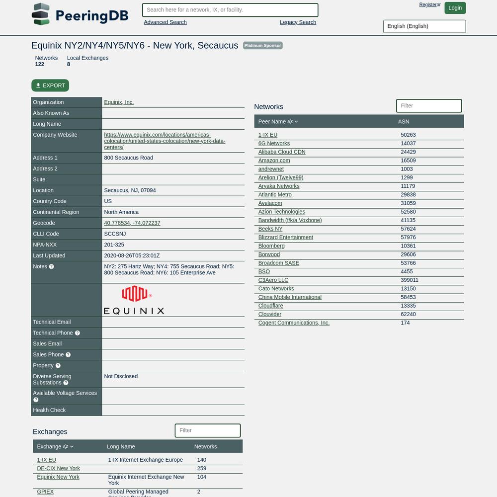Image resolution: width=497 pixels, height=497 pixels.
Task: Select the Amazon.com network
Action: (274, 161)
